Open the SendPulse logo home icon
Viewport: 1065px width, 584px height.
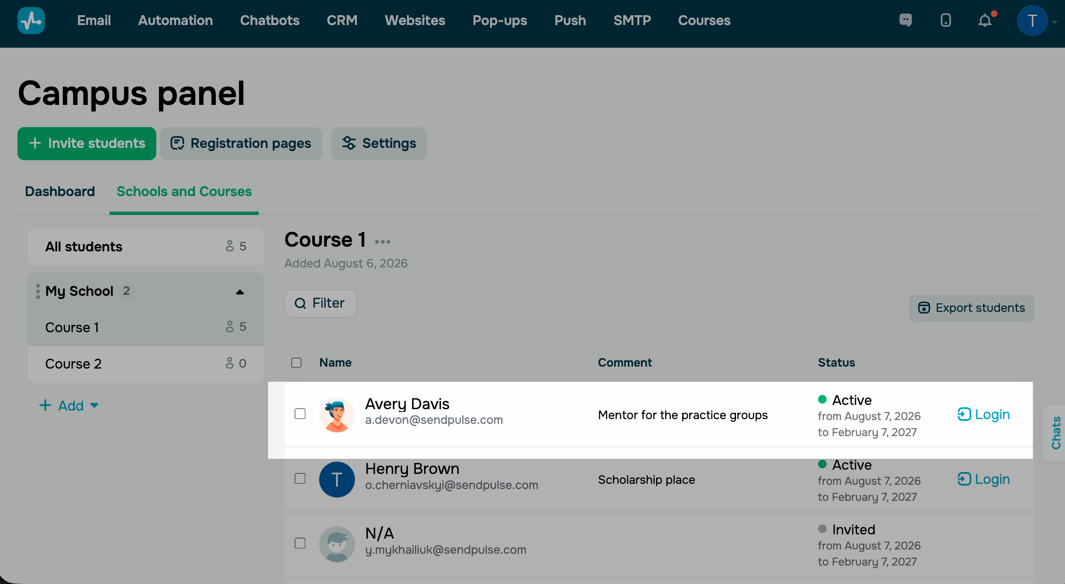[x=31, y=20]
